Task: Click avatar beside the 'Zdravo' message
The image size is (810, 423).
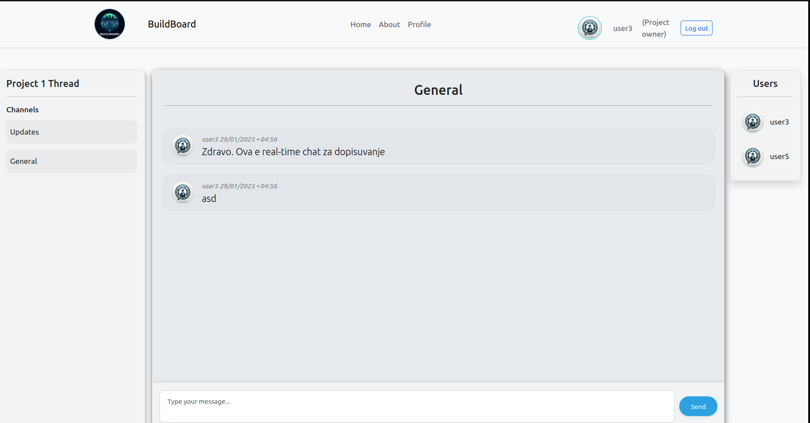Action: pyautogui.click(x=183, y=146)
